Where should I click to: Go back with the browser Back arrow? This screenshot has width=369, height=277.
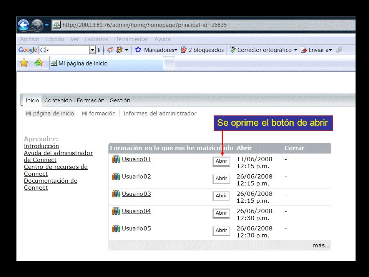coord(23,25)
